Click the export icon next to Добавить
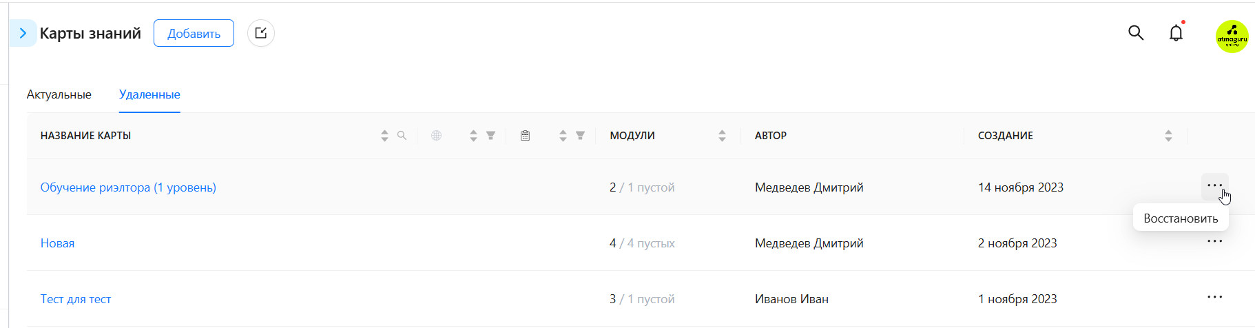This screenshot has height=328, width=1255. (261, 33)
